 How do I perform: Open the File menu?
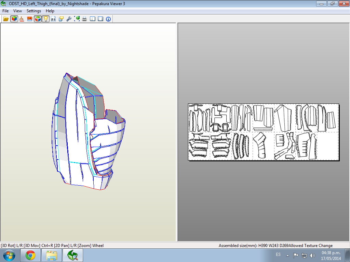tap(5, 11)
